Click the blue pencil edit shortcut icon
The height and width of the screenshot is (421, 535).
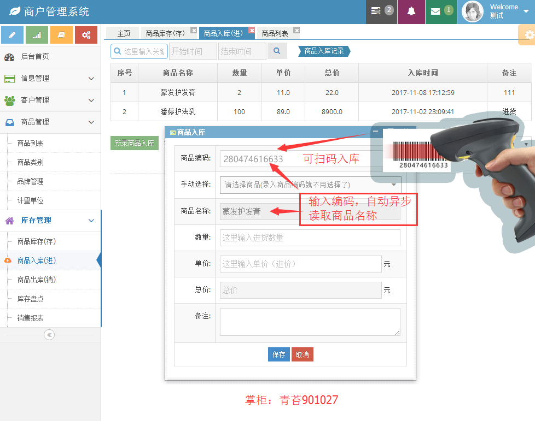[x=12, y=35]
